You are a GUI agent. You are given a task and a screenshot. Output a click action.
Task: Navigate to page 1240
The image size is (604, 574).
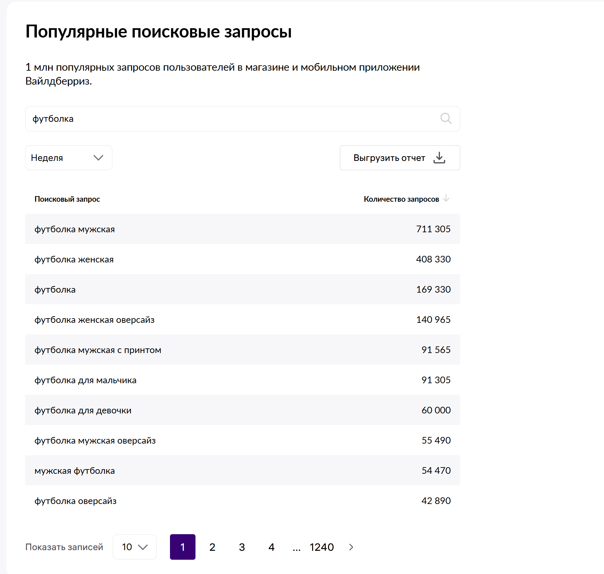pyautogui.click(x=322, y=547)
